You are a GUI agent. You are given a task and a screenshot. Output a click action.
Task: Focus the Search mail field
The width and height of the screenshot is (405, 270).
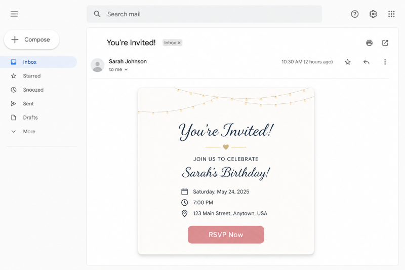204,14
